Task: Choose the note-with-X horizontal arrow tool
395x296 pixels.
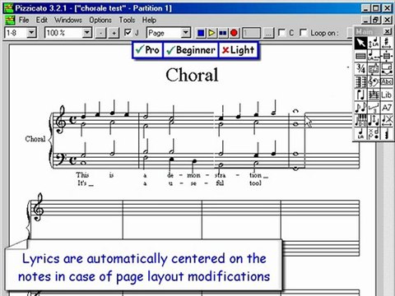Action: click(x=386, y=120)
